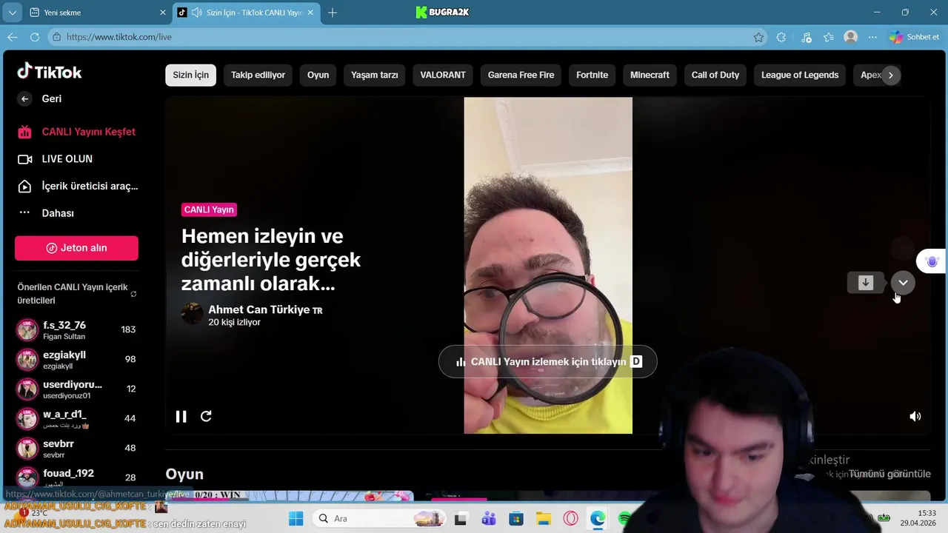Open w_a_r_d1_ live creator row
Image resolution: width=948 pixels, height=533 pixels.
point(76,418)
